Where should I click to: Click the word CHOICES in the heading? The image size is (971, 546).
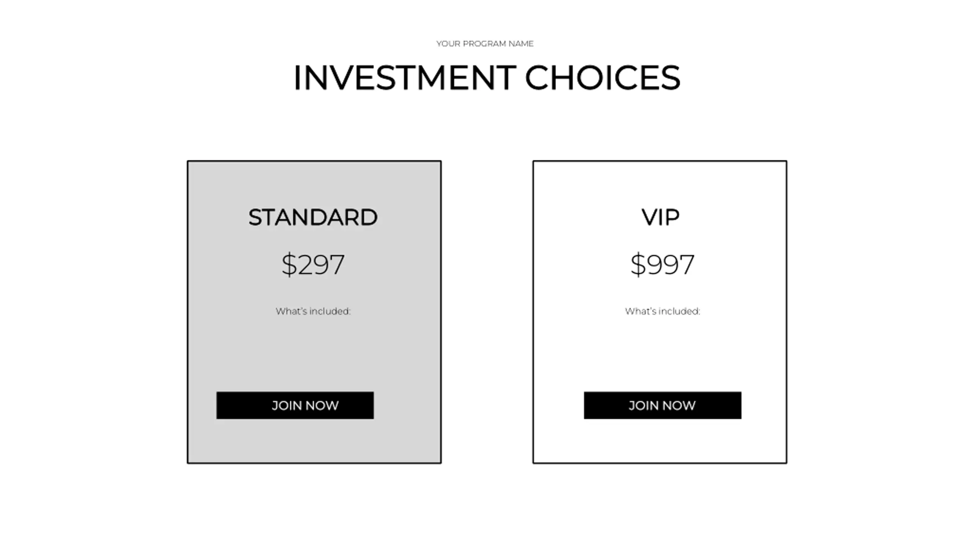(603, 78)
